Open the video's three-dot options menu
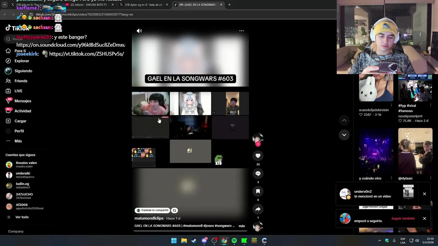Image resolution: width=438 pixels, height=246 pixels. 242,31
